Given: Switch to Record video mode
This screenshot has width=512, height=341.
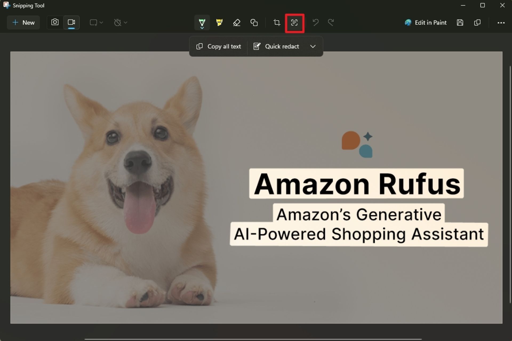Looking at the screenshot, I should point(71,22).
